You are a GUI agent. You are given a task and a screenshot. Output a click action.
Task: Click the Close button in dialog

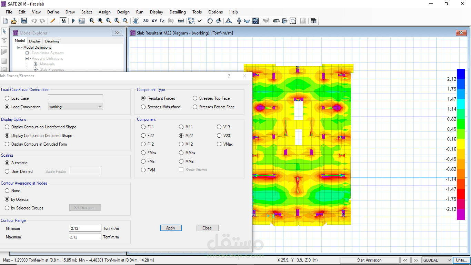[x=207, y=228]
